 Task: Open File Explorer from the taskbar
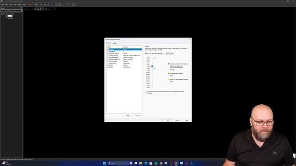pos(141,163)
